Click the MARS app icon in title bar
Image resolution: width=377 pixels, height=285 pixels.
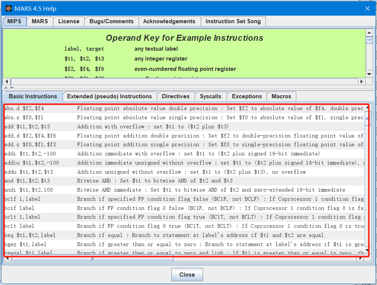click(9, 8)
